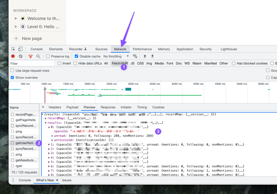Clear the network log icon

point(21,56)
